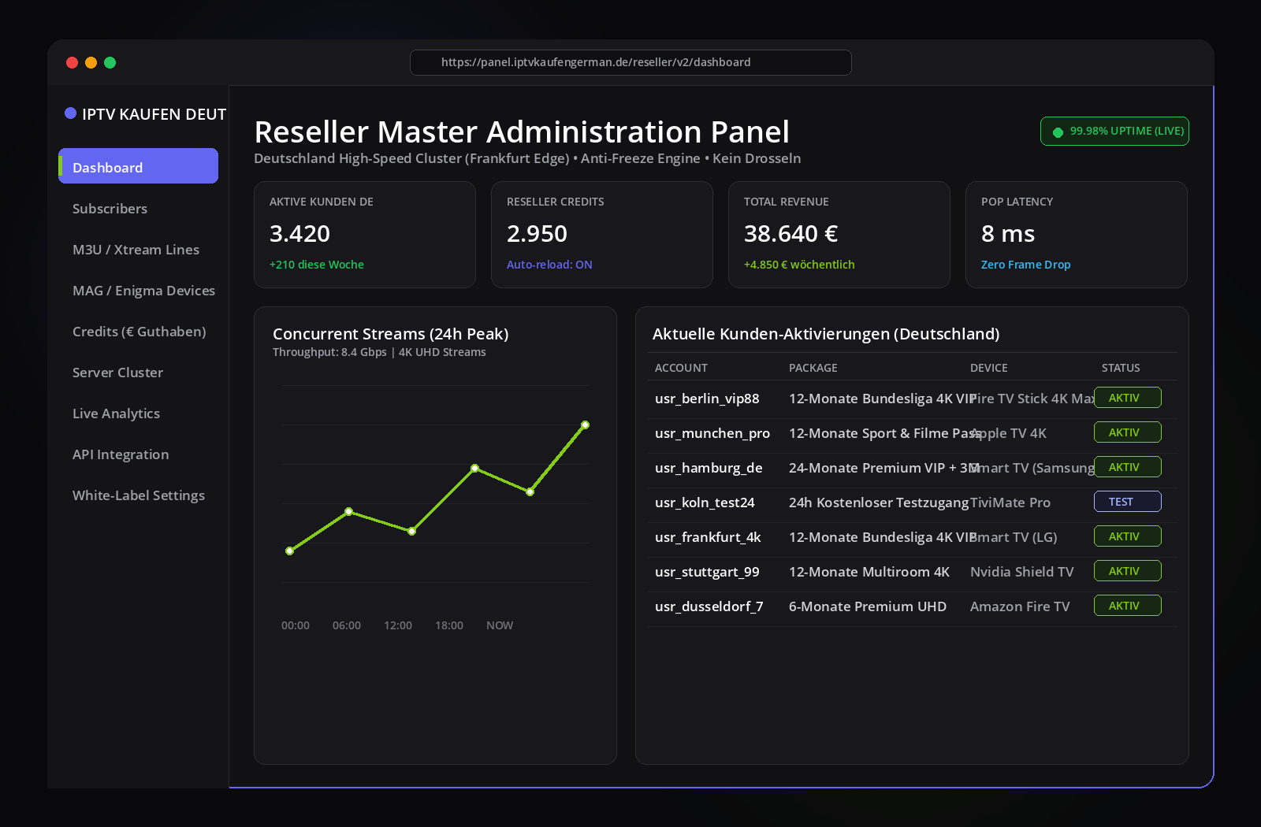Click the STATUS column header
Image resolution: width=1261 pixels, height=827 pixels.
tap(1121, 368)
